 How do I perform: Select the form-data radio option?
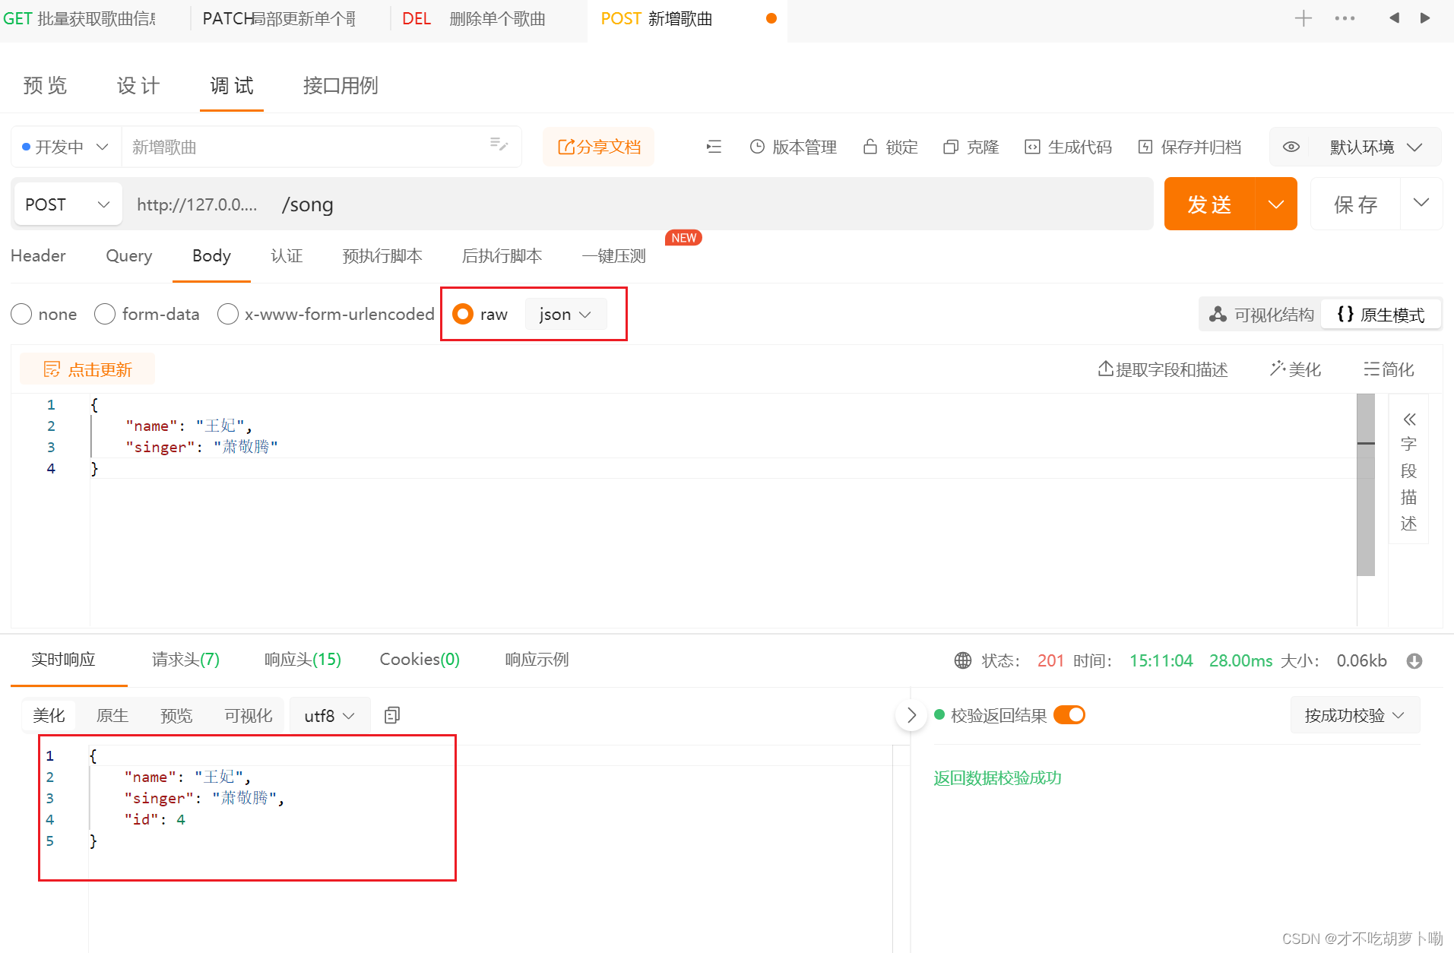104,314
